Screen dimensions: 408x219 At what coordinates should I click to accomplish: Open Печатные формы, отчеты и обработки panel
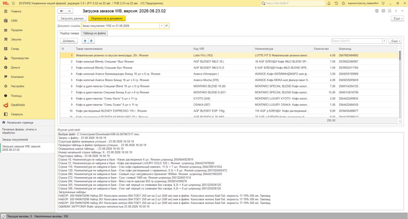click(27, 131)
